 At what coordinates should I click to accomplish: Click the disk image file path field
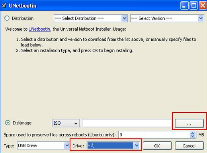tap(127, 123)
